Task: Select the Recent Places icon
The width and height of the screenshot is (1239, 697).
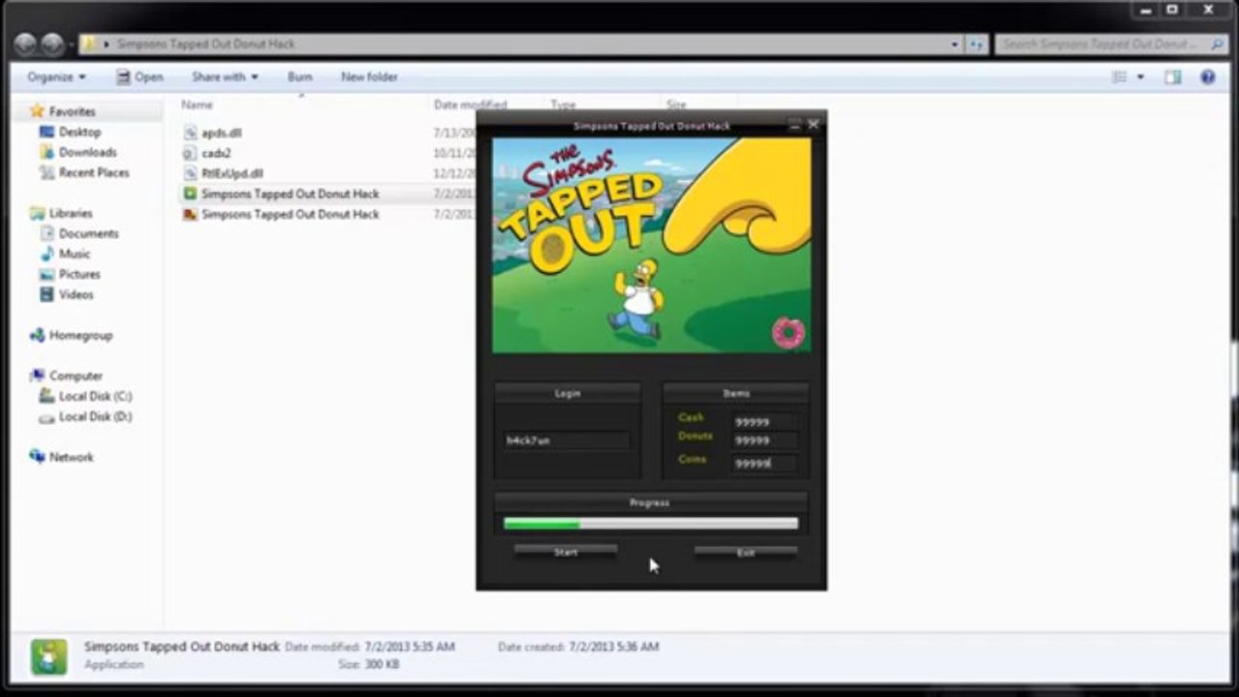Action: click(46, 172)
